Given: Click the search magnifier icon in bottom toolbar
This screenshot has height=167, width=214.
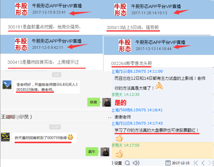Looking at the screenshot, I should (127, 163).
